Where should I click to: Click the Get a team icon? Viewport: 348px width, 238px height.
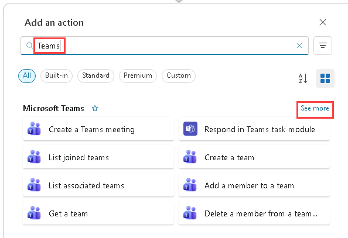coord(34,213)
